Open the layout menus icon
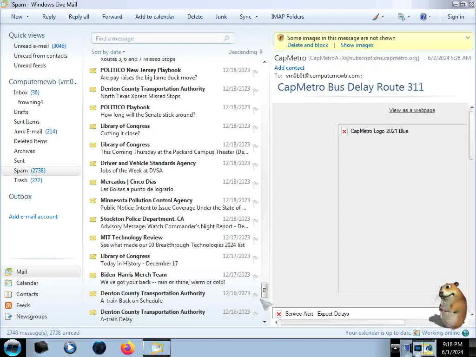 click(401, 17)
